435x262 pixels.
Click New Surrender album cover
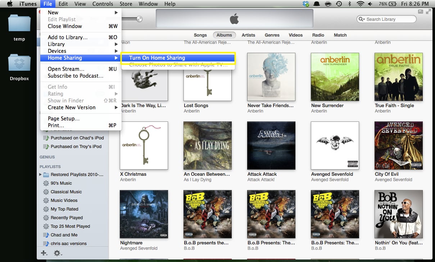tap(335, 77)
